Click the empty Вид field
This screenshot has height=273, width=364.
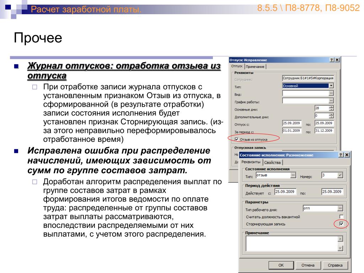[x=305, y=93]
